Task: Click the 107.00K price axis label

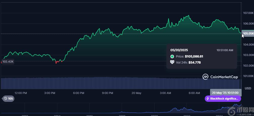Action: [x=248, y=13]
